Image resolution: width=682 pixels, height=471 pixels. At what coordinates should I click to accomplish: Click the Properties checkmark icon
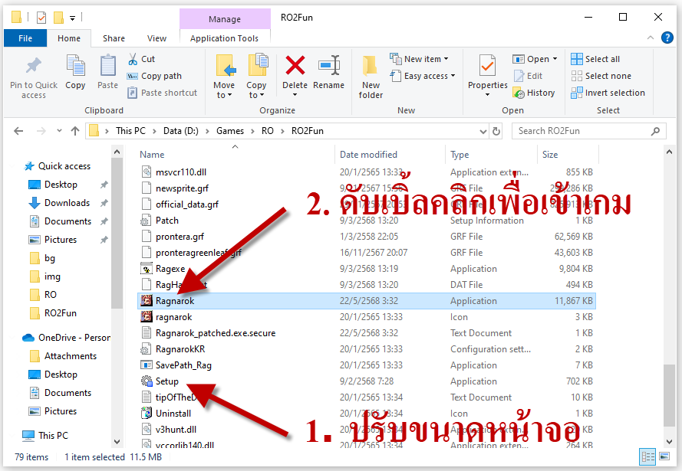point(487,66)
